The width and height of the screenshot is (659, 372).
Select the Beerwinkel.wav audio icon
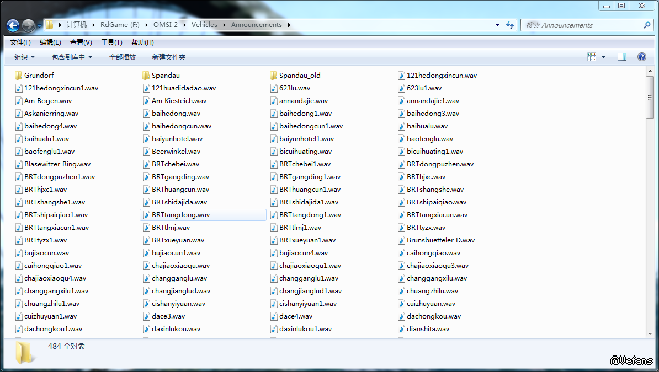pos(146,152)
